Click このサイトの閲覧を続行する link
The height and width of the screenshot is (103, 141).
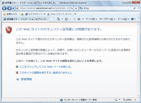(x=46, y=73)
